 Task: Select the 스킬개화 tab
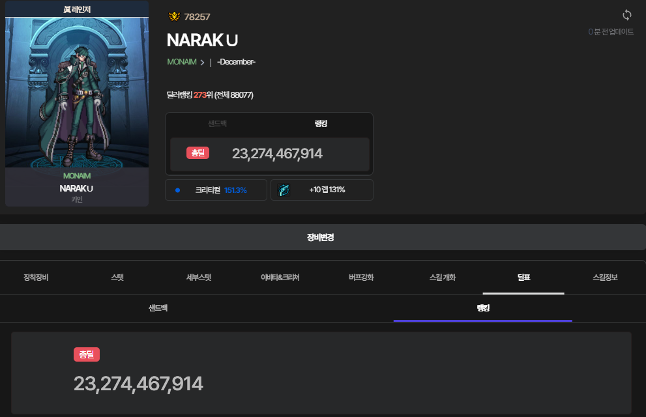(x=443, y=278)
